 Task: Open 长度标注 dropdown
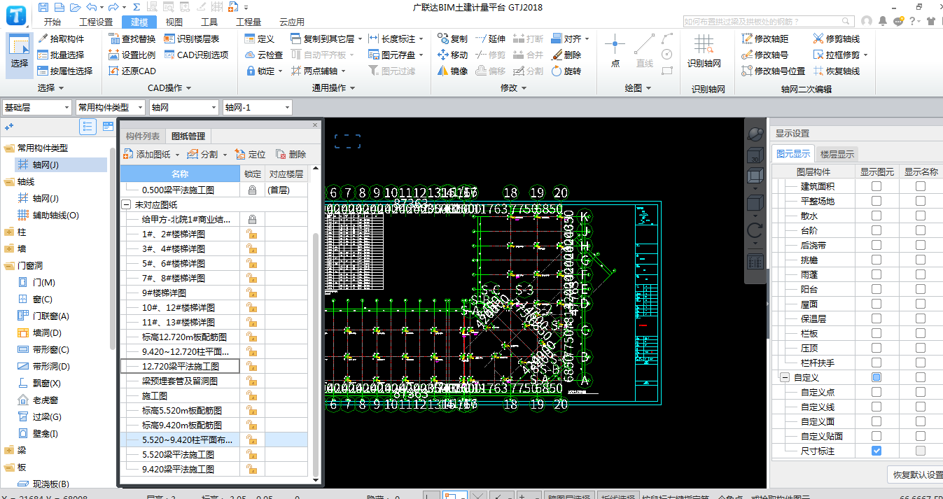click(422, 39)
